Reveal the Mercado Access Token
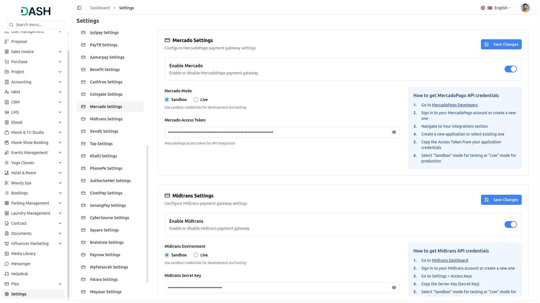Image resolution: width=540 pixels, height=303 pixels. (x=394, y=132)
